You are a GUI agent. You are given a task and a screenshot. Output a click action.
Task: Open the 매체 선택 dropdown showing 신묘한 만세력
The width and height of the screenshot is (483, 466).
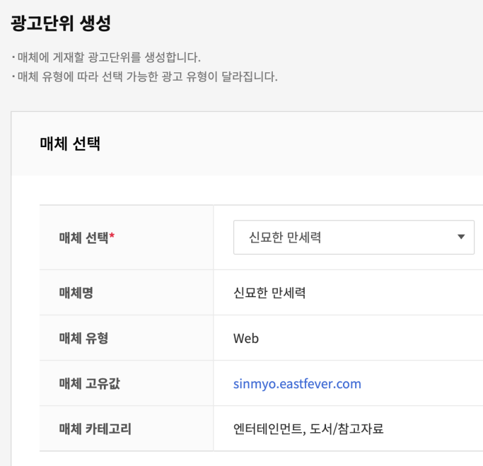pos(354,237)
